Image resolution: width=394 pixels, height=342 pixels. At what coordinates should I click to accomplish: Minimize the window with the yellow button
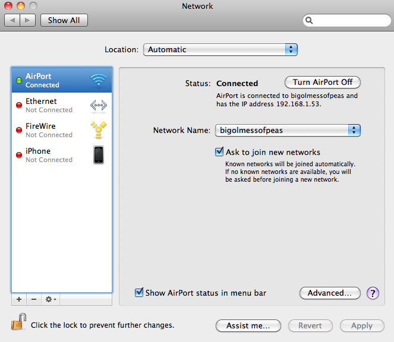pyautogui.click(x=21, y=6)
